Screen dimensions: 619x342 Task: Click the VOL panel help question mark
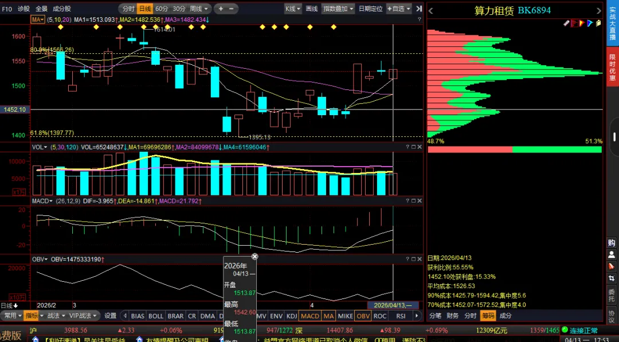(408, 147)
